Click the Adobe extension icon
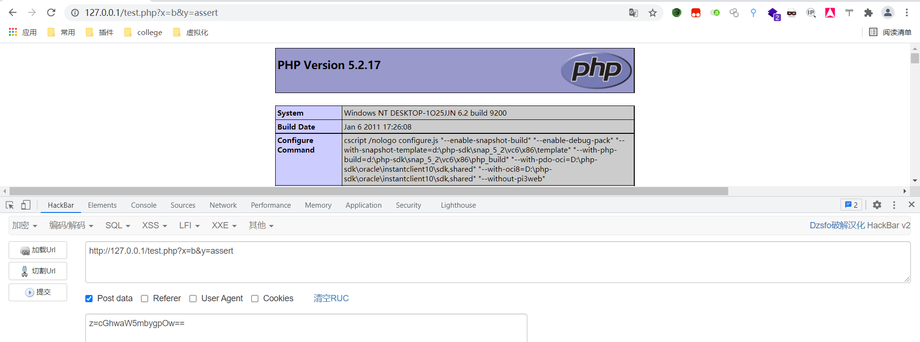 pyautogui.click(x=830, y=13)
